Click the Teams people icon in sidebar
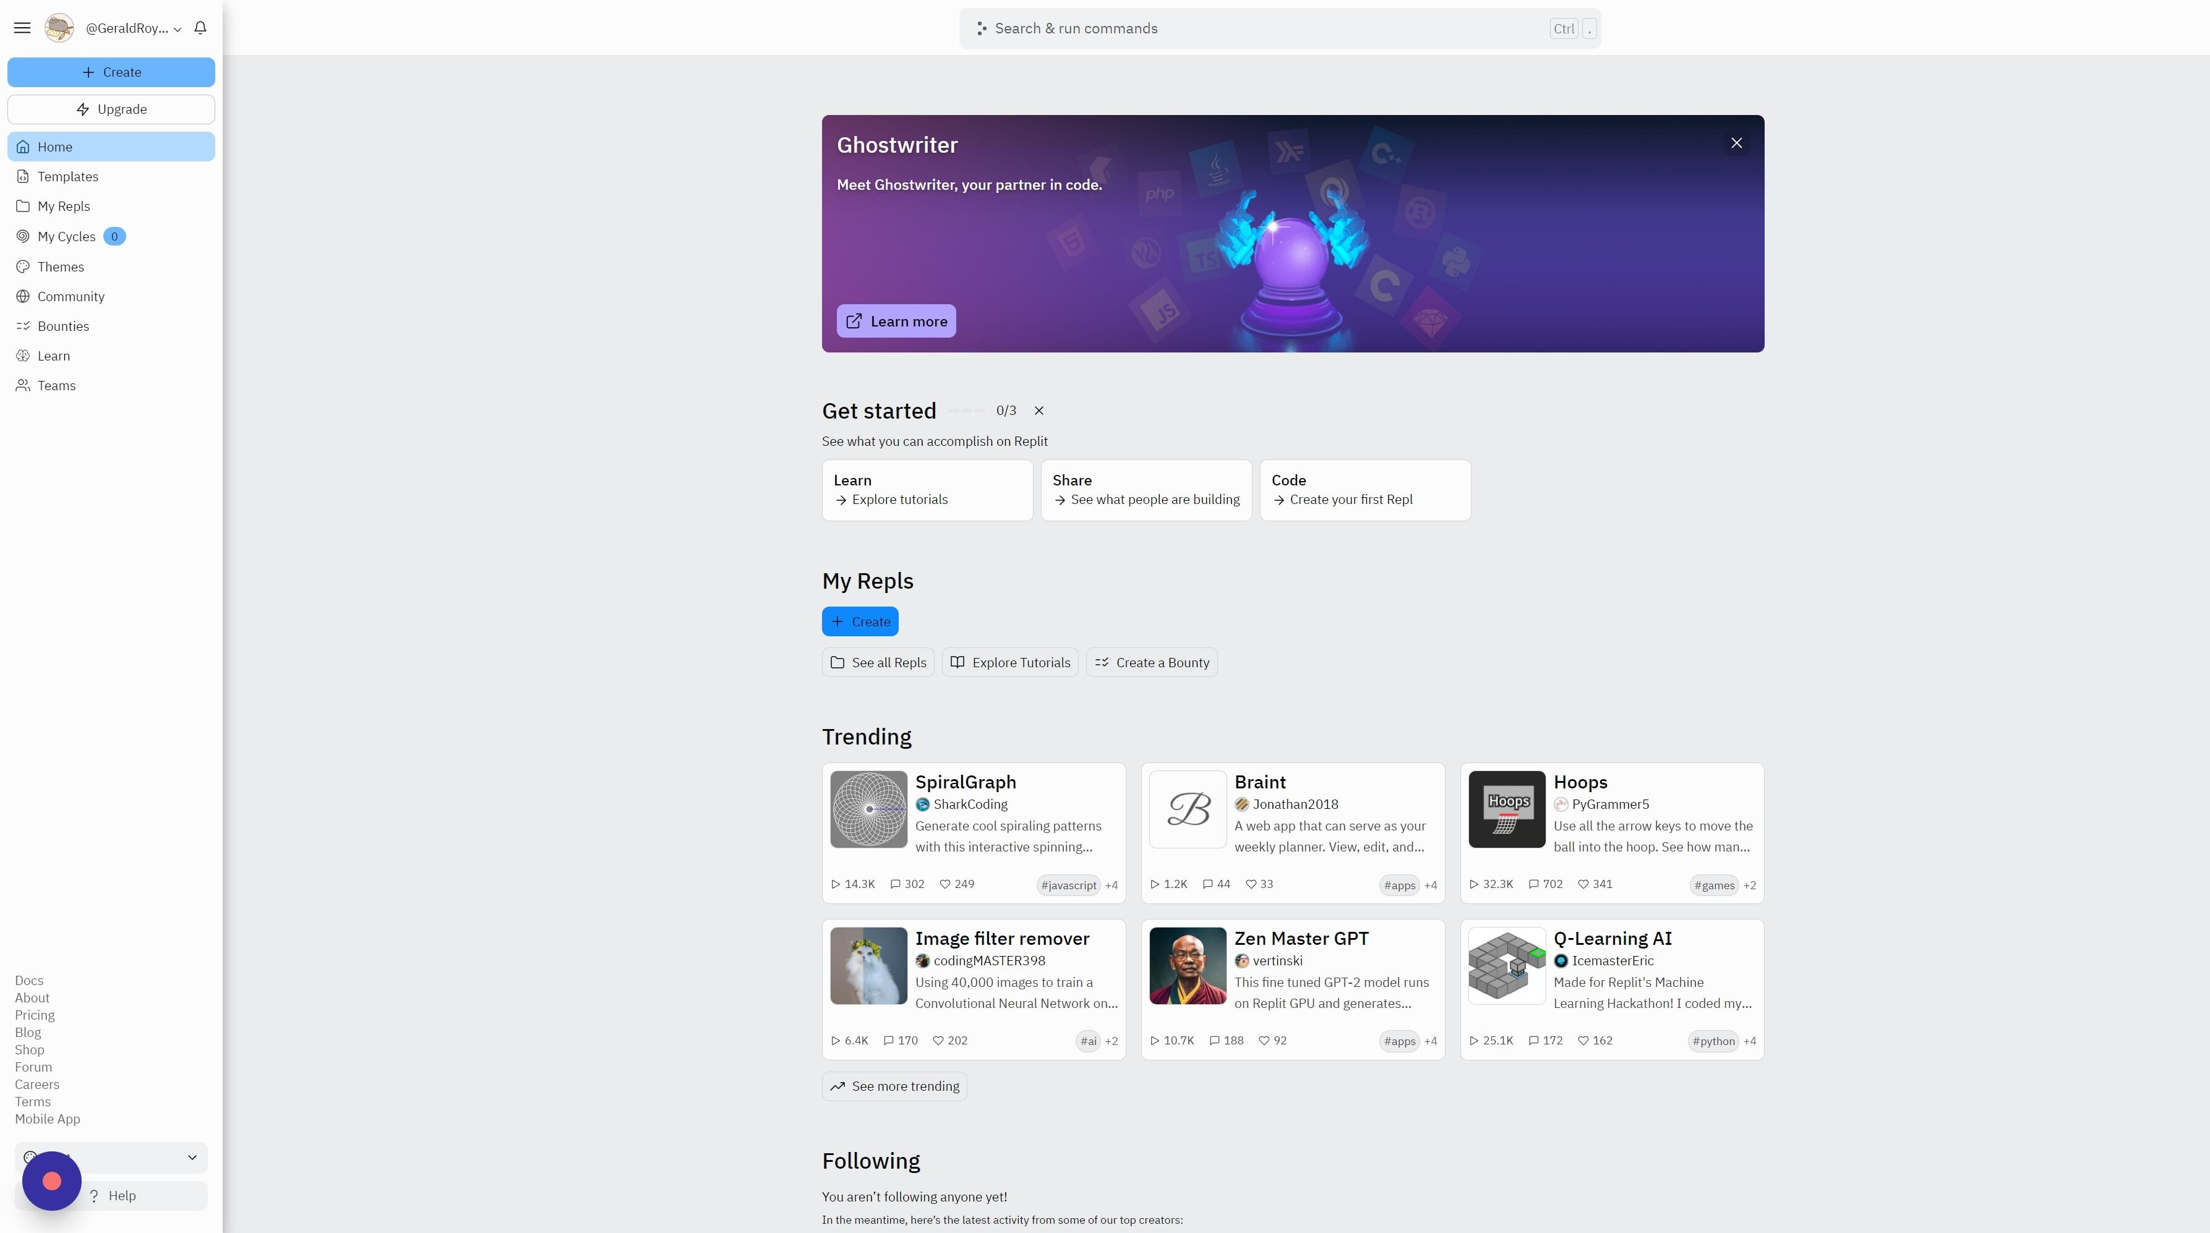 pyautogui.click(x=23, y=386)
